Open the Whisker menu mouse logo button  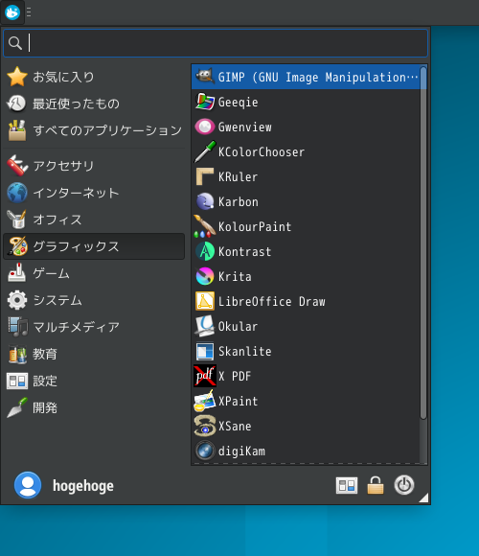(x=12, y=12)
